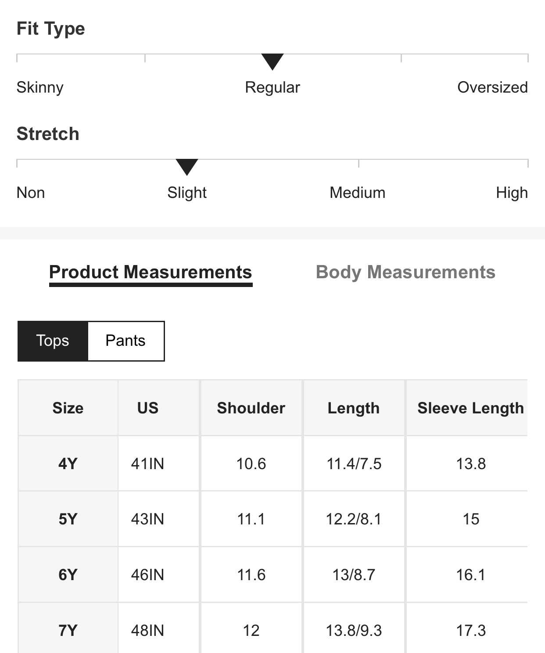545x653 pixels.
Task: Select the 6Y size row label
Action: (x=68, y=575)
